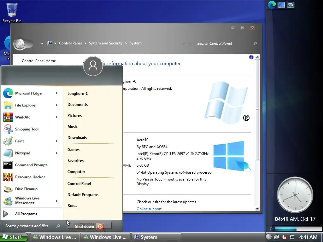Open the Recycle Bin on the desktop
Screen dimensions: 323x242
pos(12,12)
